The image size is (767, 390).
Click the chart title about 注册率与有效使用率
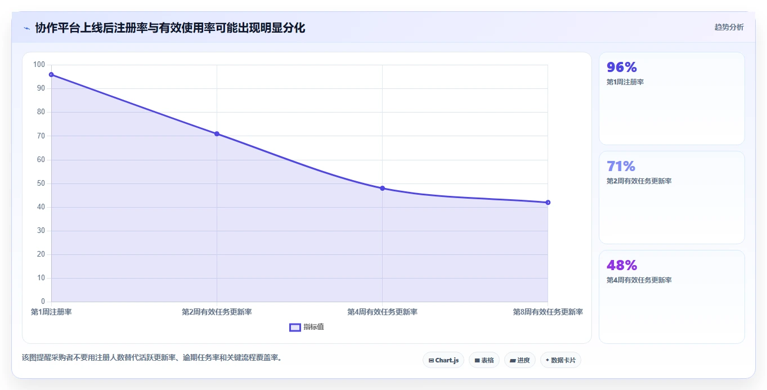point(170,28)
